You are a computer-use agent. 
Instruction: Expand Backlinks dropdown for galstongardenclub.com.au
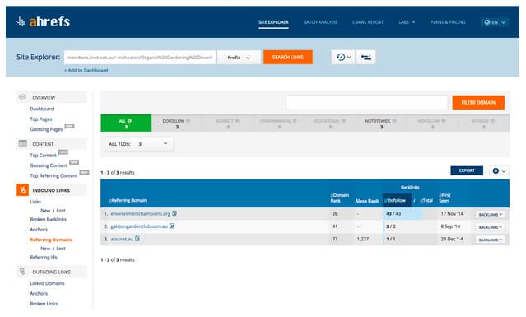point(490,227)
